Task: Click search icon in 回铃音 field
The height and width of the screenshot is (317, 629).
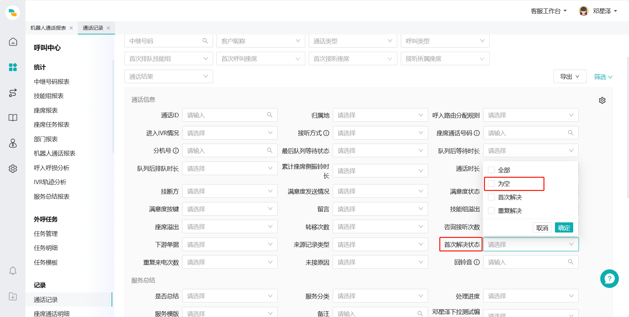Action: (x=570, y=262)
